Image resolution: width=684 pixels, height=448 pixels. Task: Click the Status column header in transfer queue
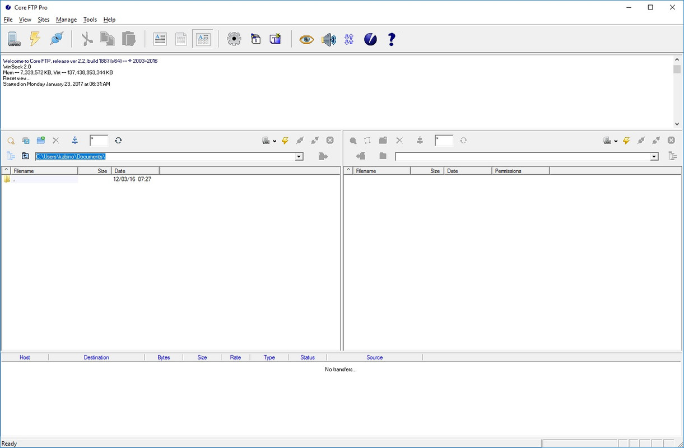tap(308, 357)
